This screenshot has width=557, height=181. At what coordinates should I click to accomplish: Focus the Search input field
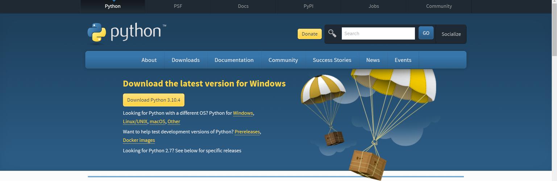378,33
